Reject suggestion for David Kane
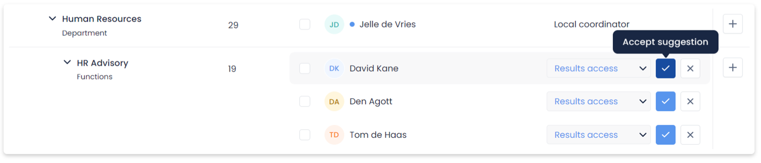The height and width of the screenshot is (163, 761). [x=690, y=68]
